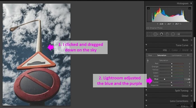Viewport: 196px width, 108px height.
Task: Open the Lens Corrections panel by its title
Action: pos(179,101)
